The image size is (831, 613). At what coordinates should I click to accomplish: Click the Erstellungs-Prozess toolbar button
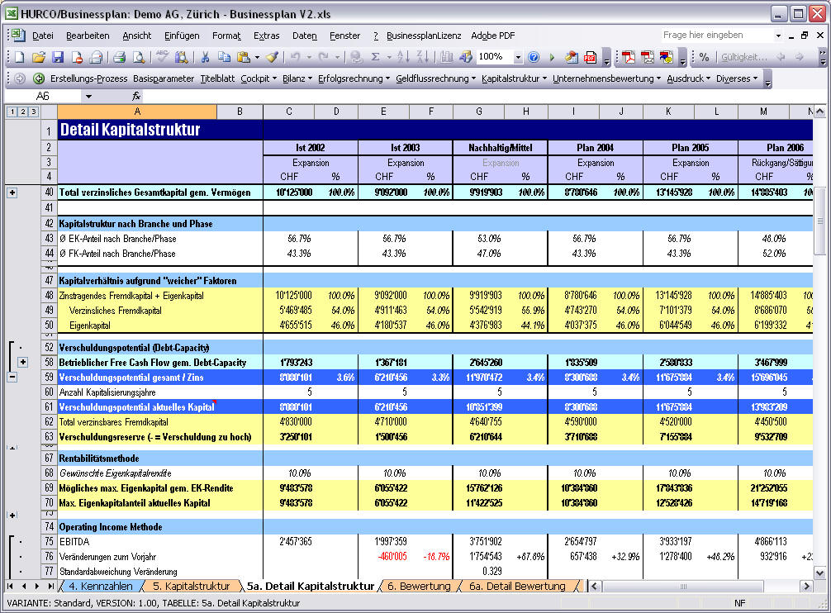(x=88, y=79)
